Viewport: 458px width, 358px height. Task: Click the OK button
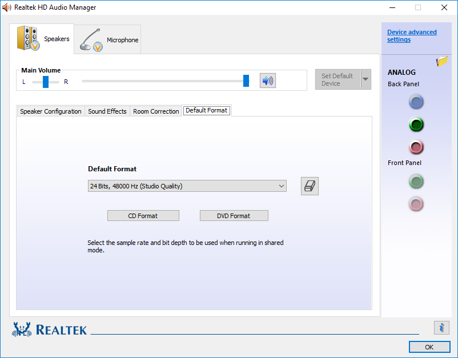[x=429, y=347]
